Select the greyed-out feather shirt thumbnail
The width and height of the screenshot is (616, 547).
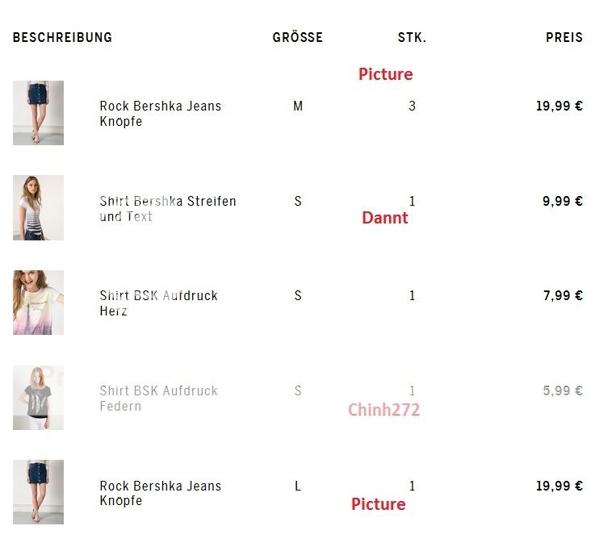38,397
